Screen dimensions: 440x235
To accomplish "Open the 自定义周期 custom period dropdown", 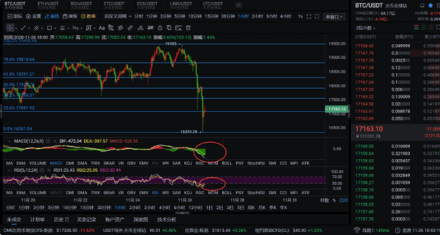I will 118,16.
